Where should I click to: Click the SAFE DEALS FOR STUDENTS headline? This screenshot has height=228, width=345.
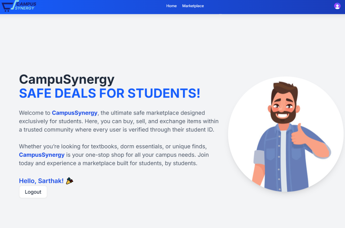tap(110, 93)
